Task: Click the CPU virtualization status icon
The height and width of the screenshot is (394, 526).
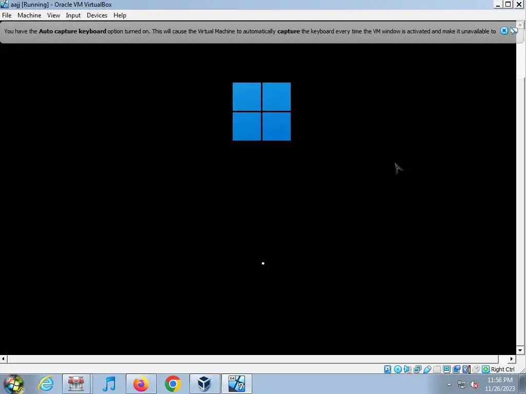Action: [x=466, y=369]
